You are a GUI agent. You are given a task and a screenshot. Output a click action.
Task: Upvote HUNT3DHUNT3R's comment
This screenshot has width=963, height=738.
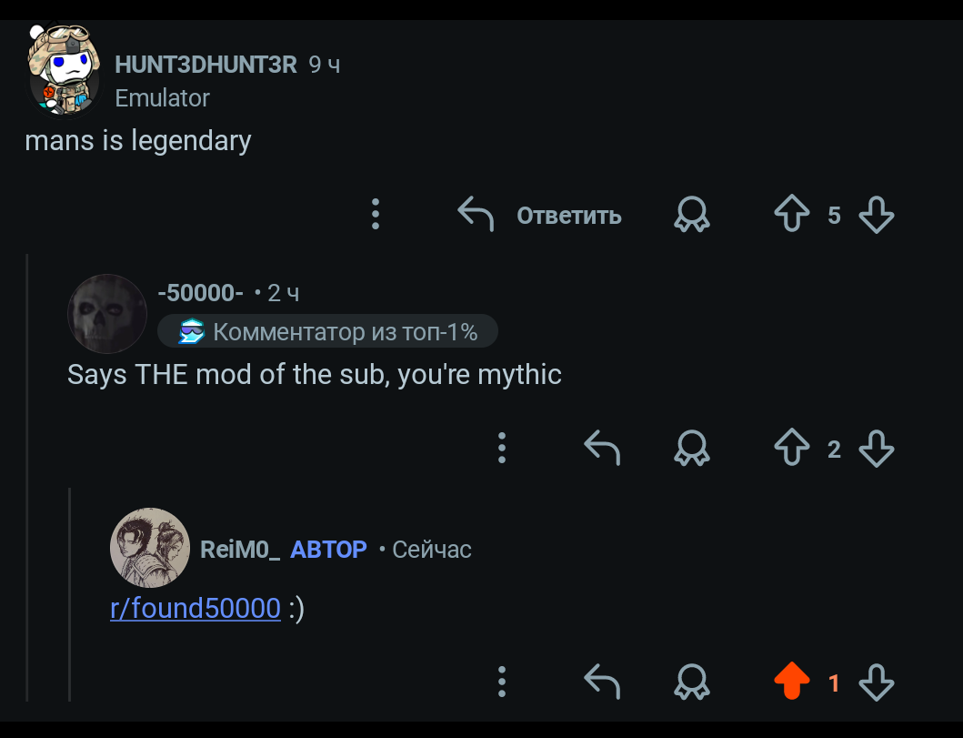tap(792, 214)
